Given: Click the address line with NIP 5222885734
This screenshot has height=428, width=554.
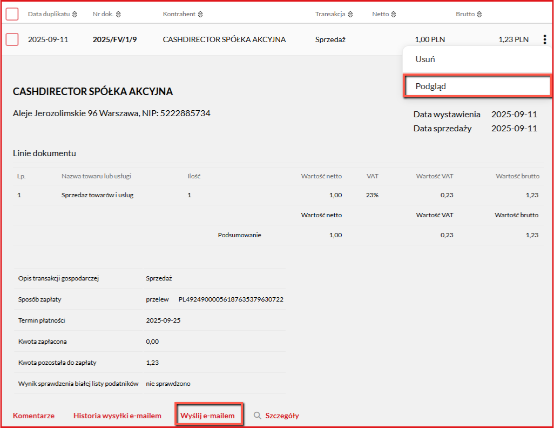Looking at the screenshot, I should pos(112,113).
